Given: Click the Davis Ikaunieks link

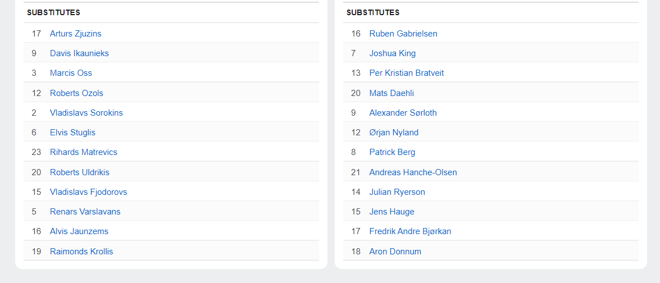Looking at the screenshot, I should (x=79, y=53).
